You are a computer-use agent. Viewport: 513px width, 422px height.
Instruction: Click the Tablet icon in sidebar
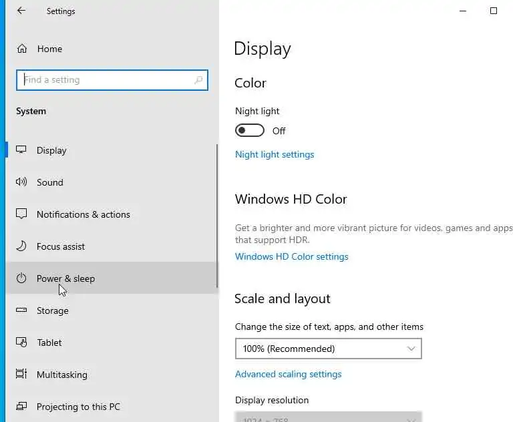(22, 343)
